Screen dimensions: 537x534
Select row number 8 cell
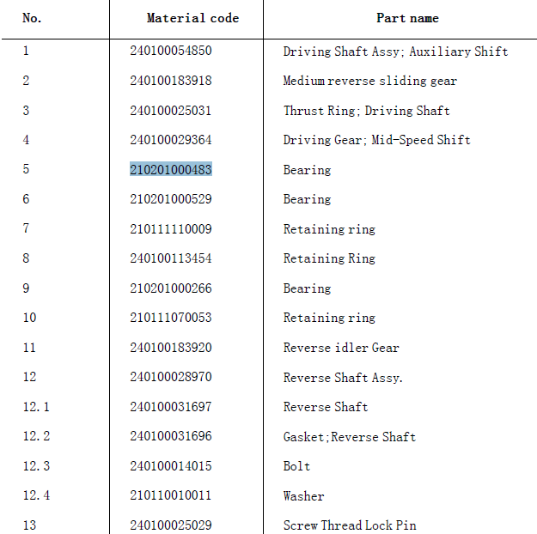26,258
